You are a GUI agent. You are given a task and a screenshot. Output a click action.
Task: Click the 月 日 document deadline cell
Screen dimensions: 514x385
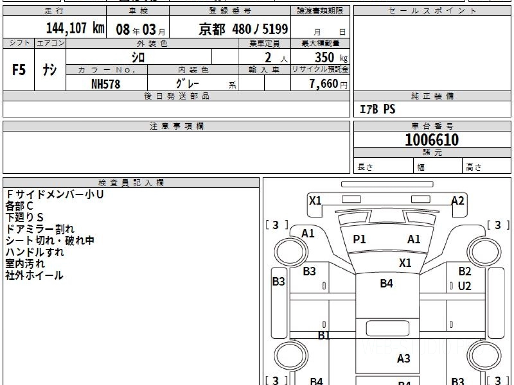(320, 27)
